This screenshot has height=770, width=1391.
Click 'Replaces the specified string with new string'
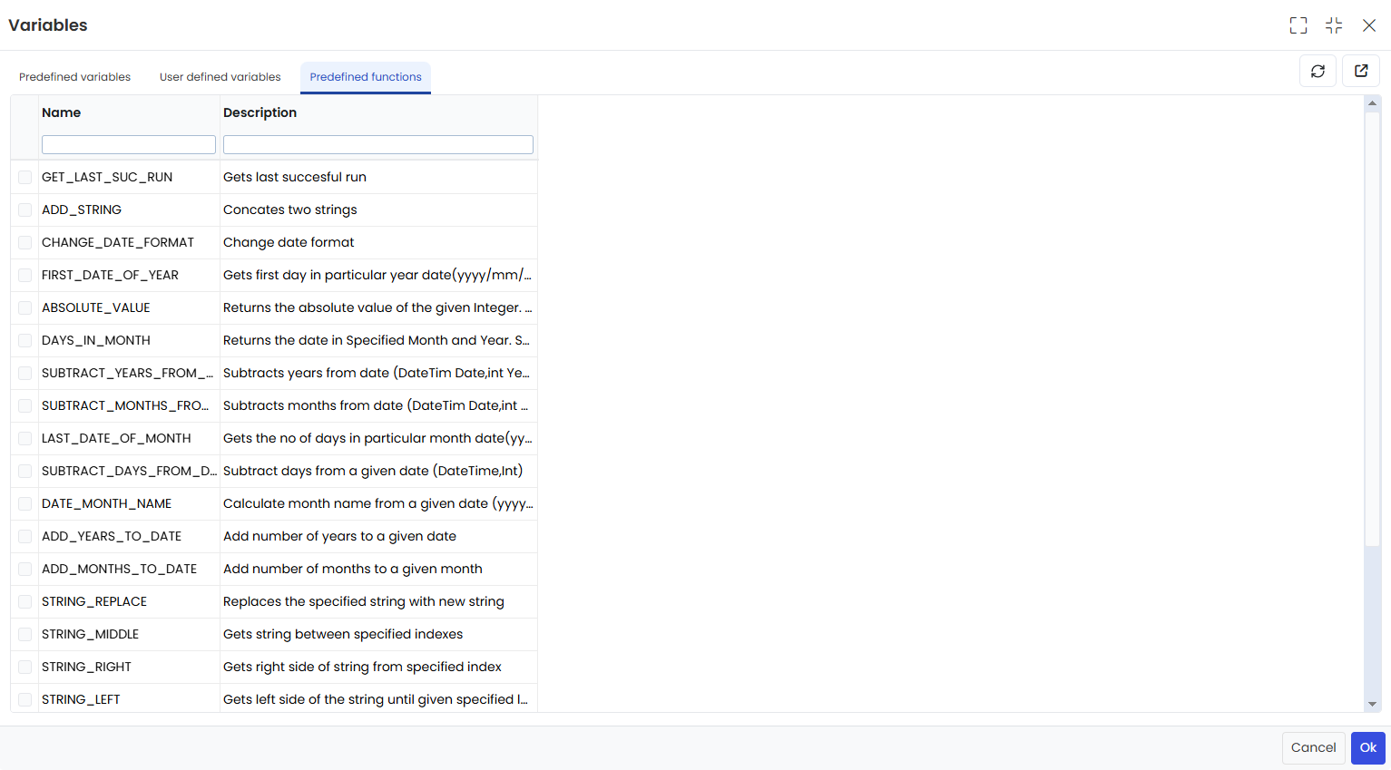pyautogui.click(x=364, y=602)
